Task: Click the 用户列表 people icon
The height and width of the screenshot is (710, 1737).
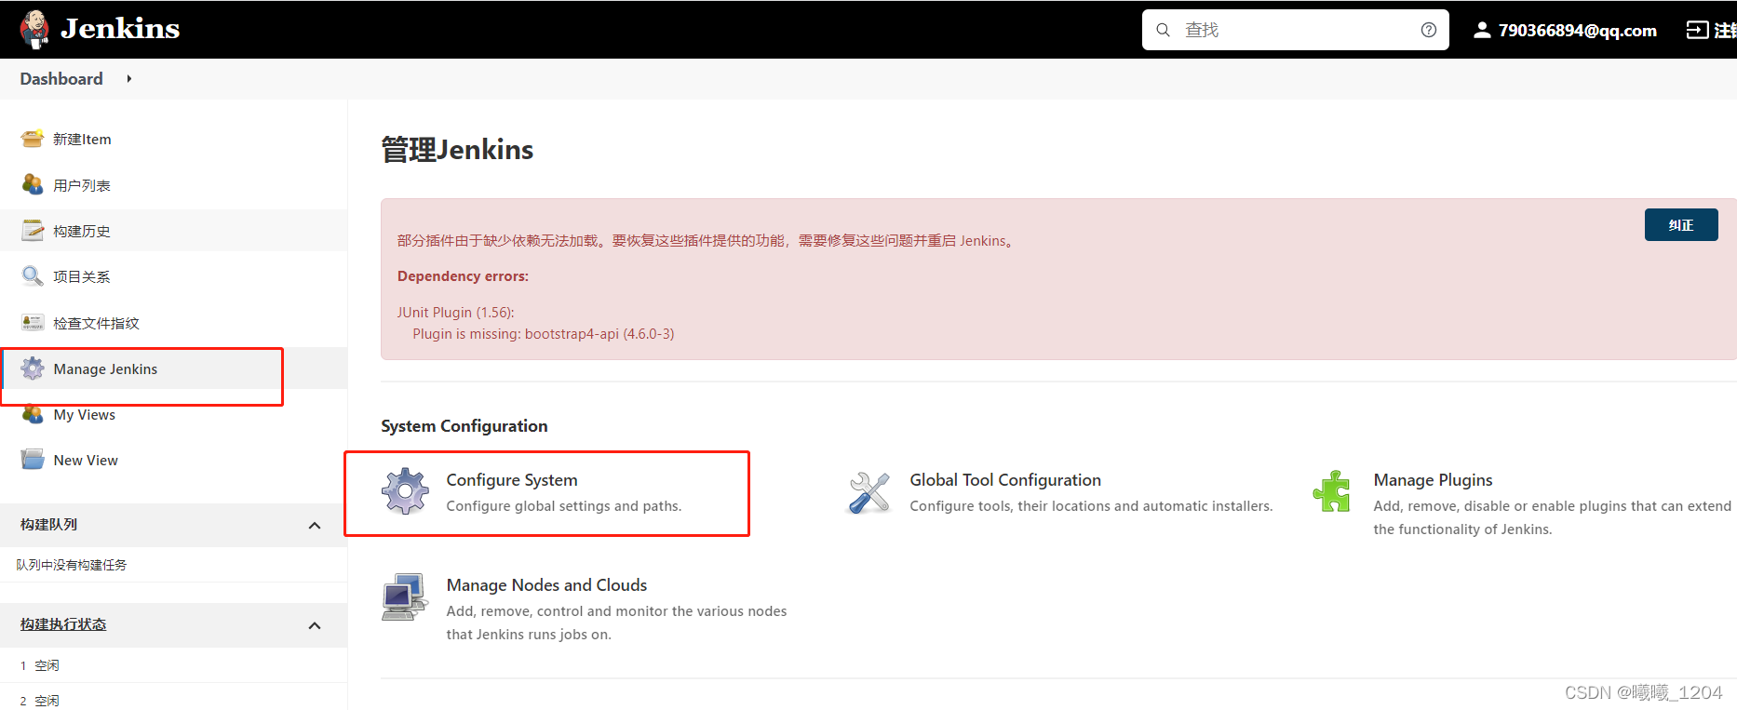Action: 33,184
